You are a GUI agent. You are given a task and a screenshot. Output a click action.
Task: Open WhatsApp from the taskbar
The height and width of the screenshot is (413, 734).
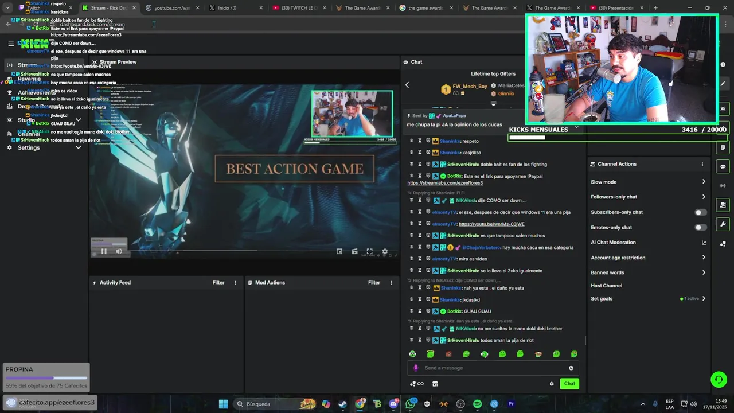[410, 404]
